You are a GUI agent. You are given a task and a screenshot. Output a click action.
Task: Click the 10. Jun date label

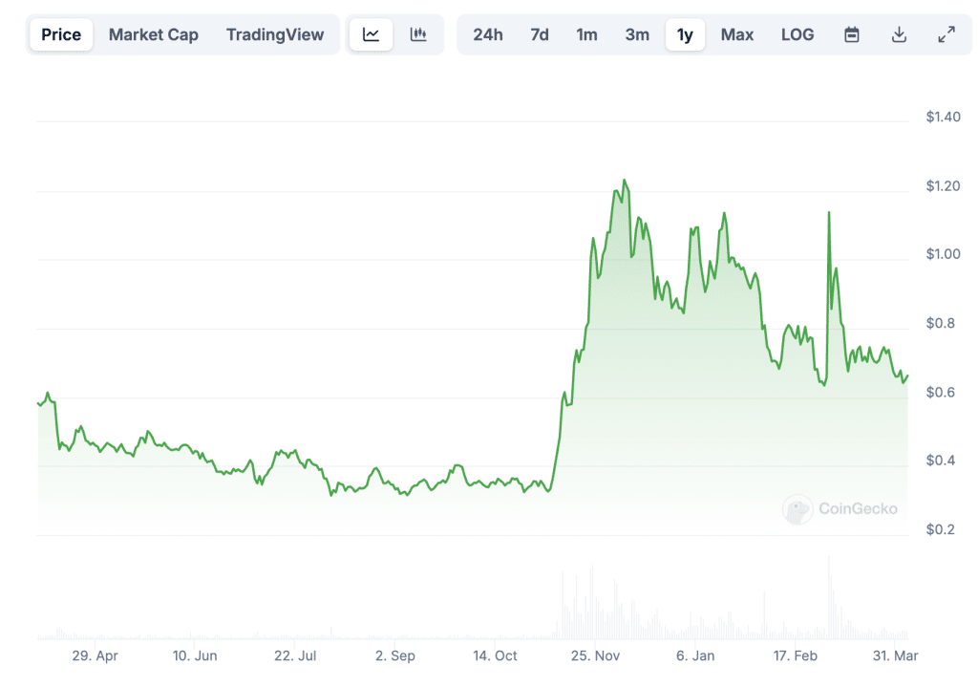click(195, 655)
